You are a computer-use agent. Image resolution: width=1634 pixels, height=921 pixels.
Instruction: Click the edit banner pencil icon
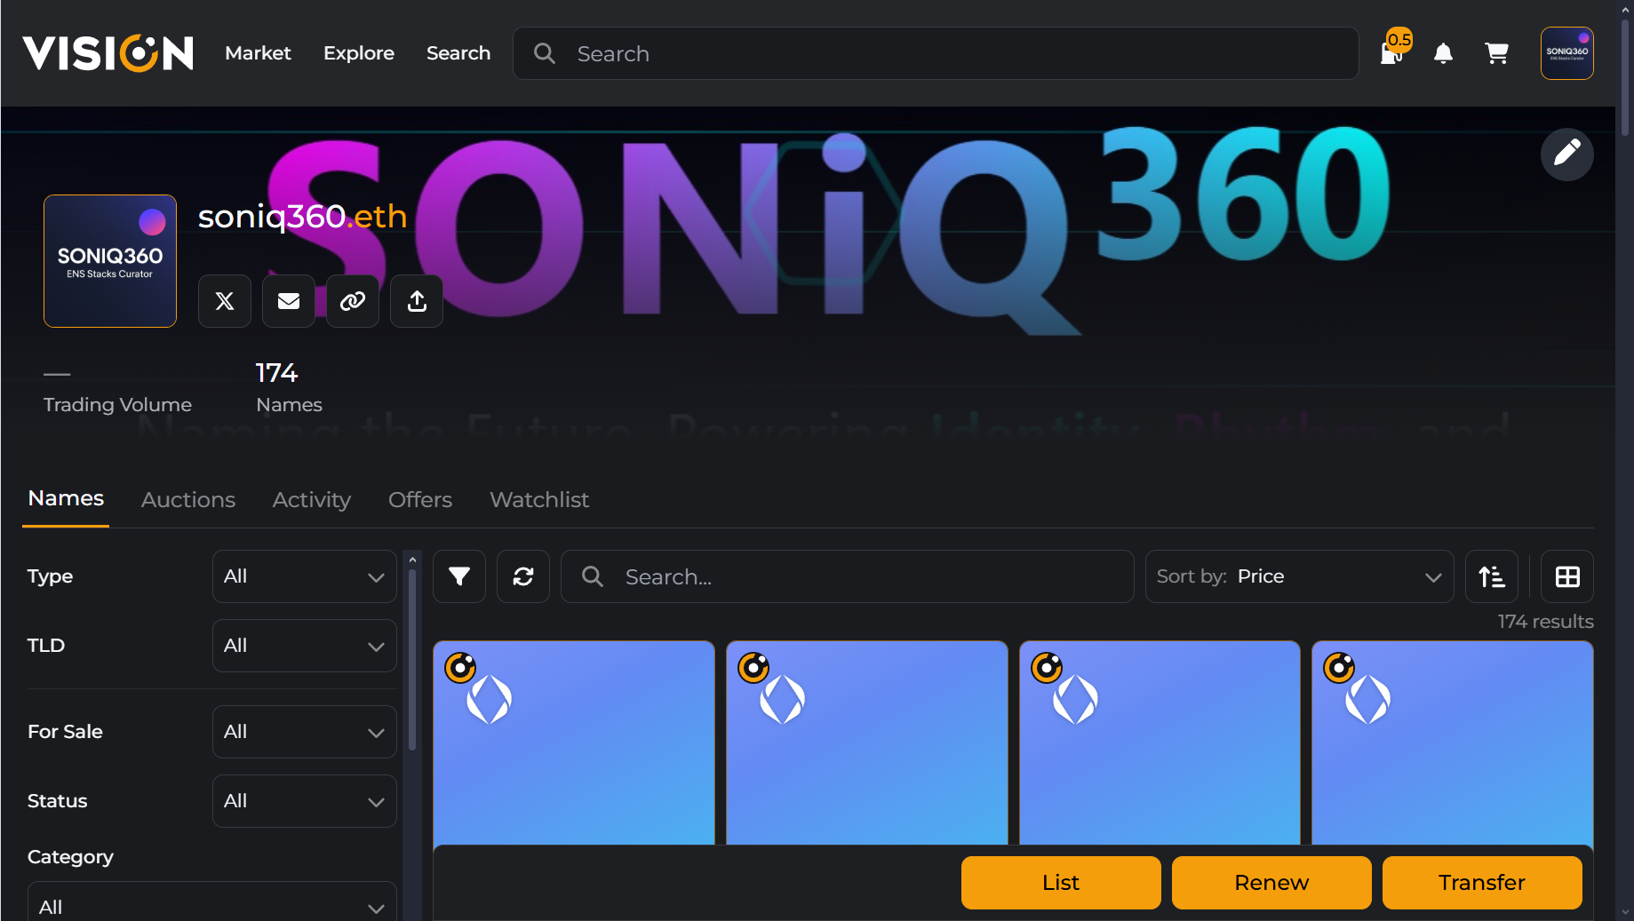click(x=1566, y=154)
